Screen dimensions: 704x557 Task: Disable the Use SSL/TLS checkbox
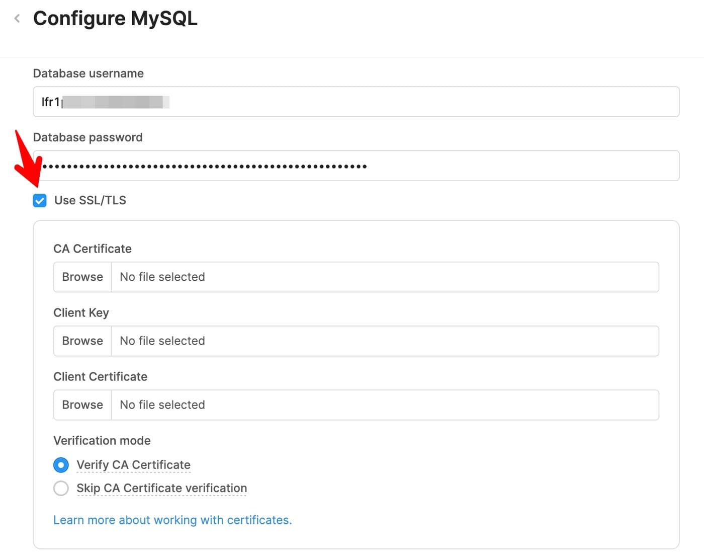click(x=40, y=200)
